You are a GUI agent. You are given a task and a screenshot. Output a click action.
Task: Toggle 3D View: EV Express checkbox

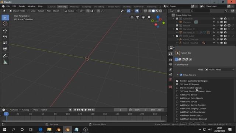(177, 84)
